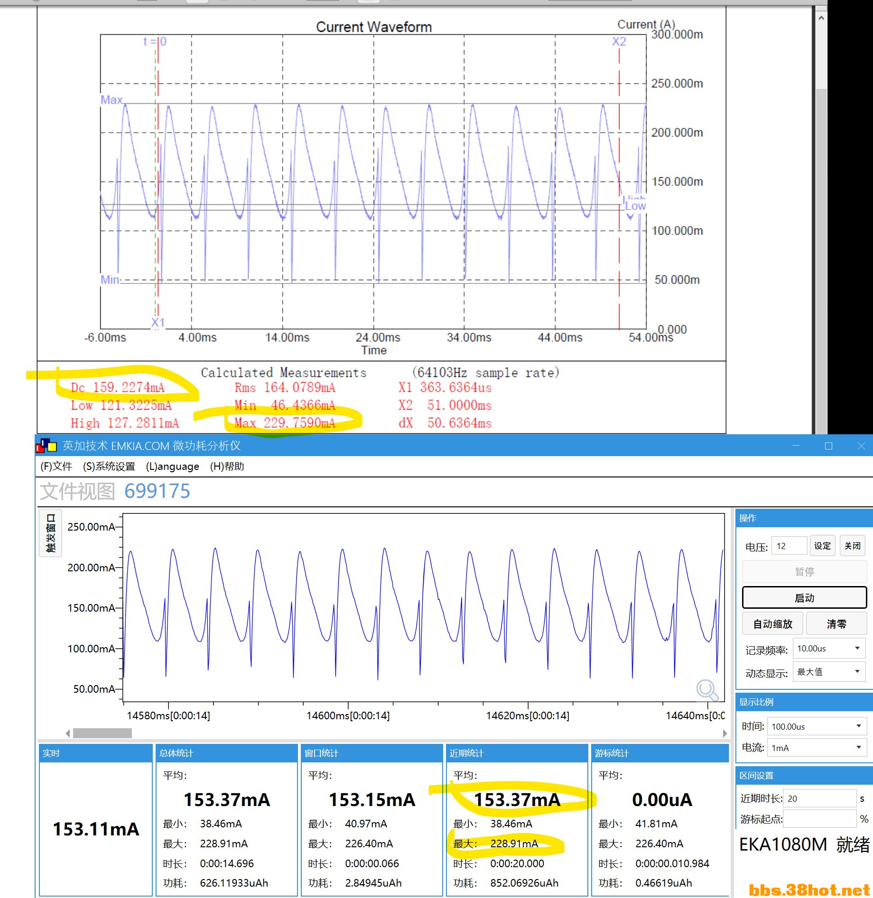Maximize the EMKIA analyzer window
Viewport: 873px width, 898px height.
828,446
